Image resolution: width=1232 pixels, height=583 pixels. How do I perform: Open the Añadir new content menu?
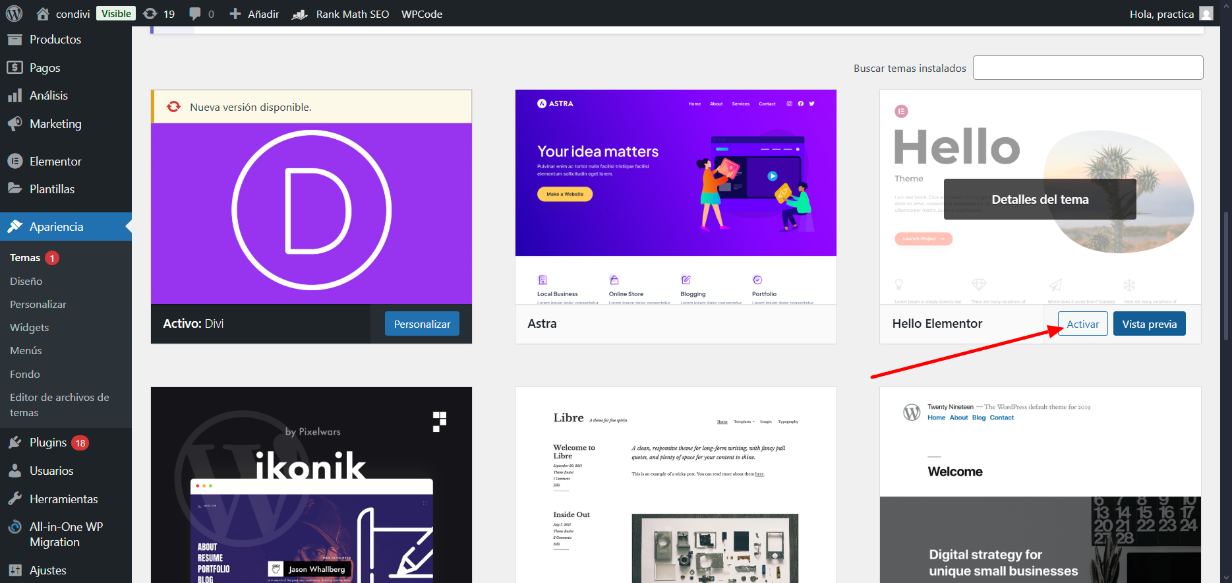[x=254, y=14]
